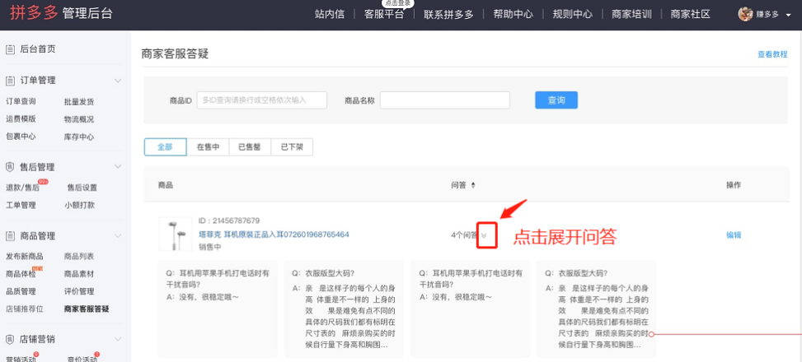Open 商家社区 in top navigation
This screenshot has height=362, width=802.
[x=691, y=14]
